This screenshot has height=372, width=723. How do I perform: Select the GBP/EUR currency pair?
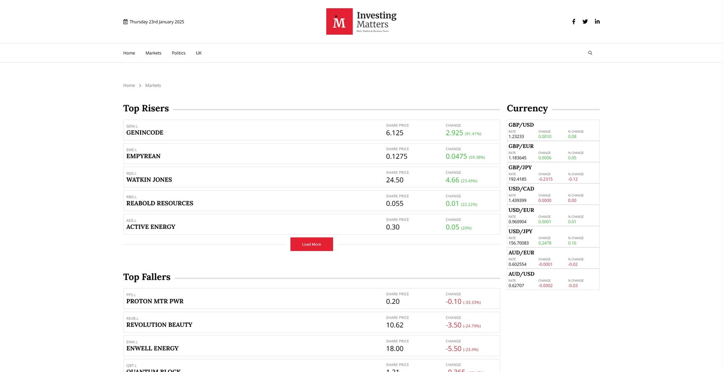click(x=553, y=152)
